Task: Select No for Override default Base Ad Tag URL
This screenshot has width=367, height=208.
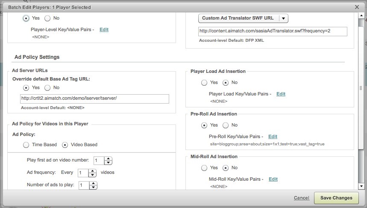Action: coord(47,87)
